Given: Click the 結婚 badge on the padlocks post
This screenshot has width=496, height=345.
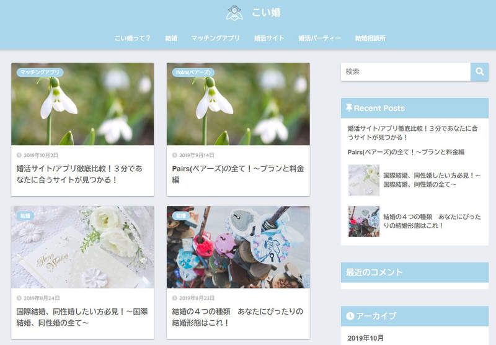Looking at the screenshot, I should point(181,216).
